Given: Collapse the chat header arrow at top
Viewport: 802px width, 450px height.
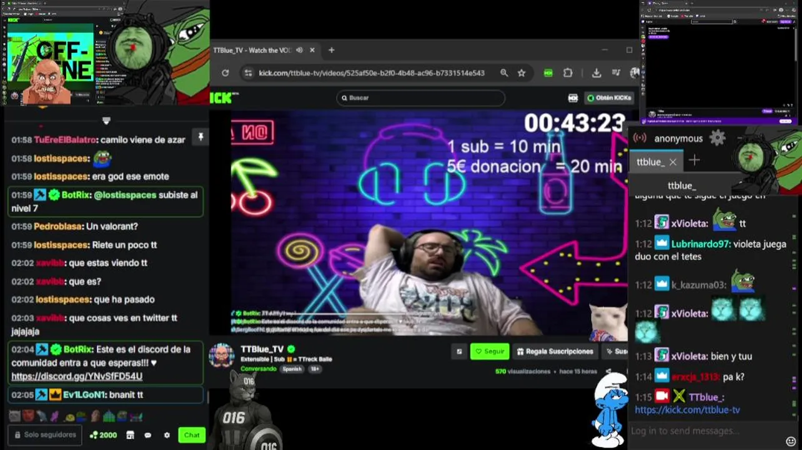Looking at the screenshot, I should [106, 121].
